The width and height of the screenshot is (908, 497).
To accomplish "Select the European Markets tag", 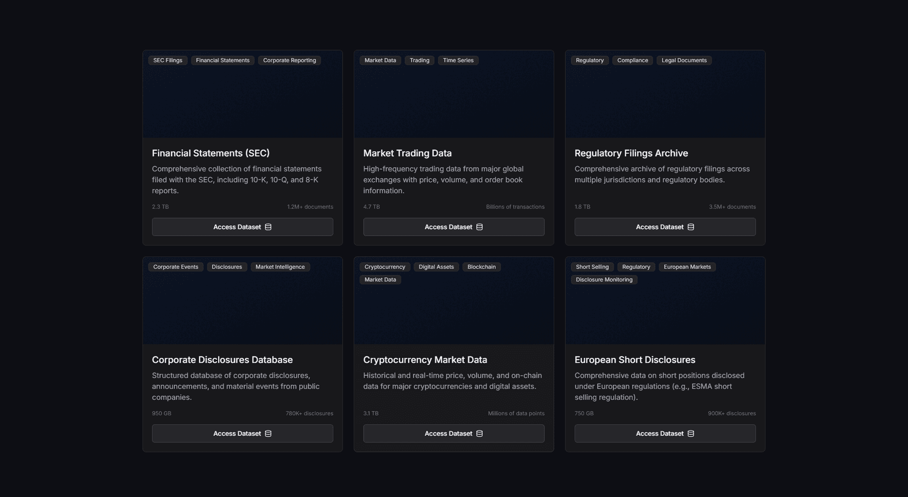I will point(687,267).
